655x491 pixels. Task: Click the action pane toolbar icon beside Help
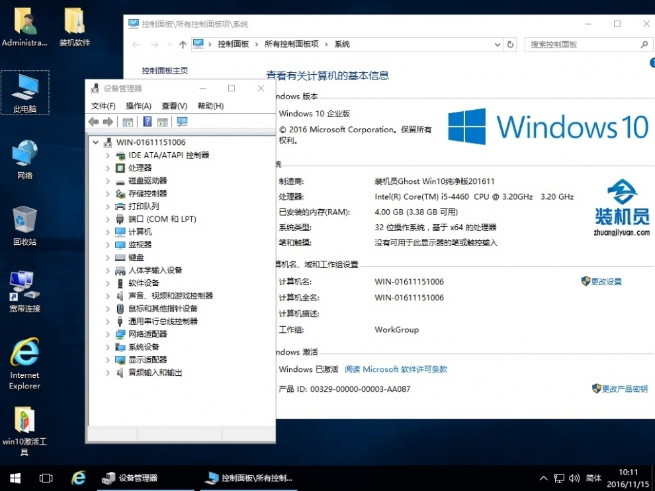click(x=163, y=122)
